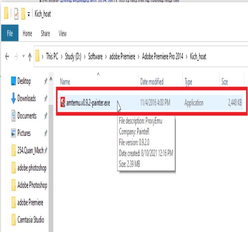Open the View ribbon tab
This screenshot has width=248, height=232.
(x=63, y=34)
